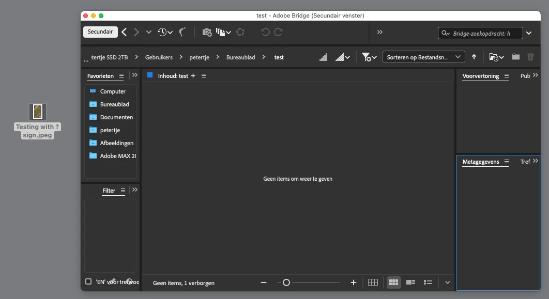This screenshot has width=549, height=299.
Task: Open petertje home favorite folder
Action: 110,130
